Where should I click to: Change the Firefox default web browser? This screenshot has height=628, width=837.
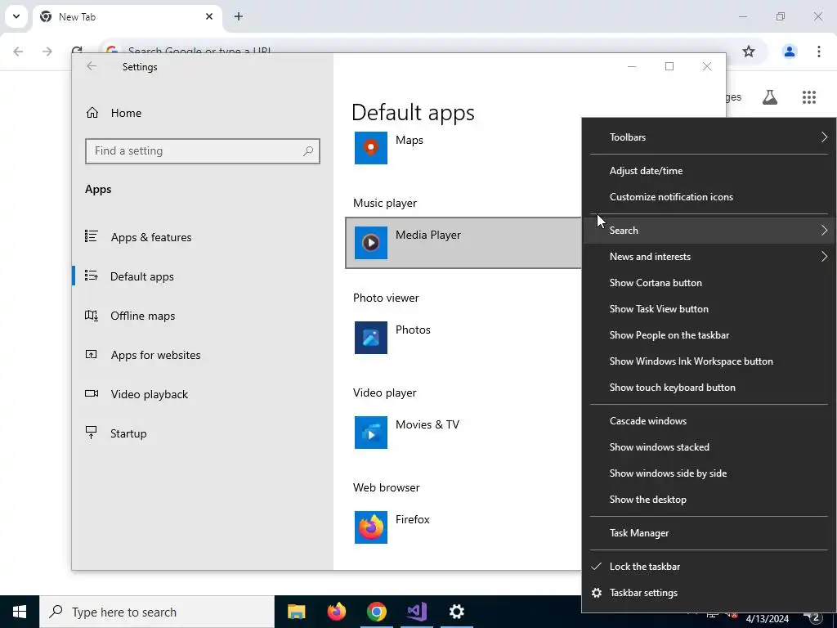click(x=463, y=527)
